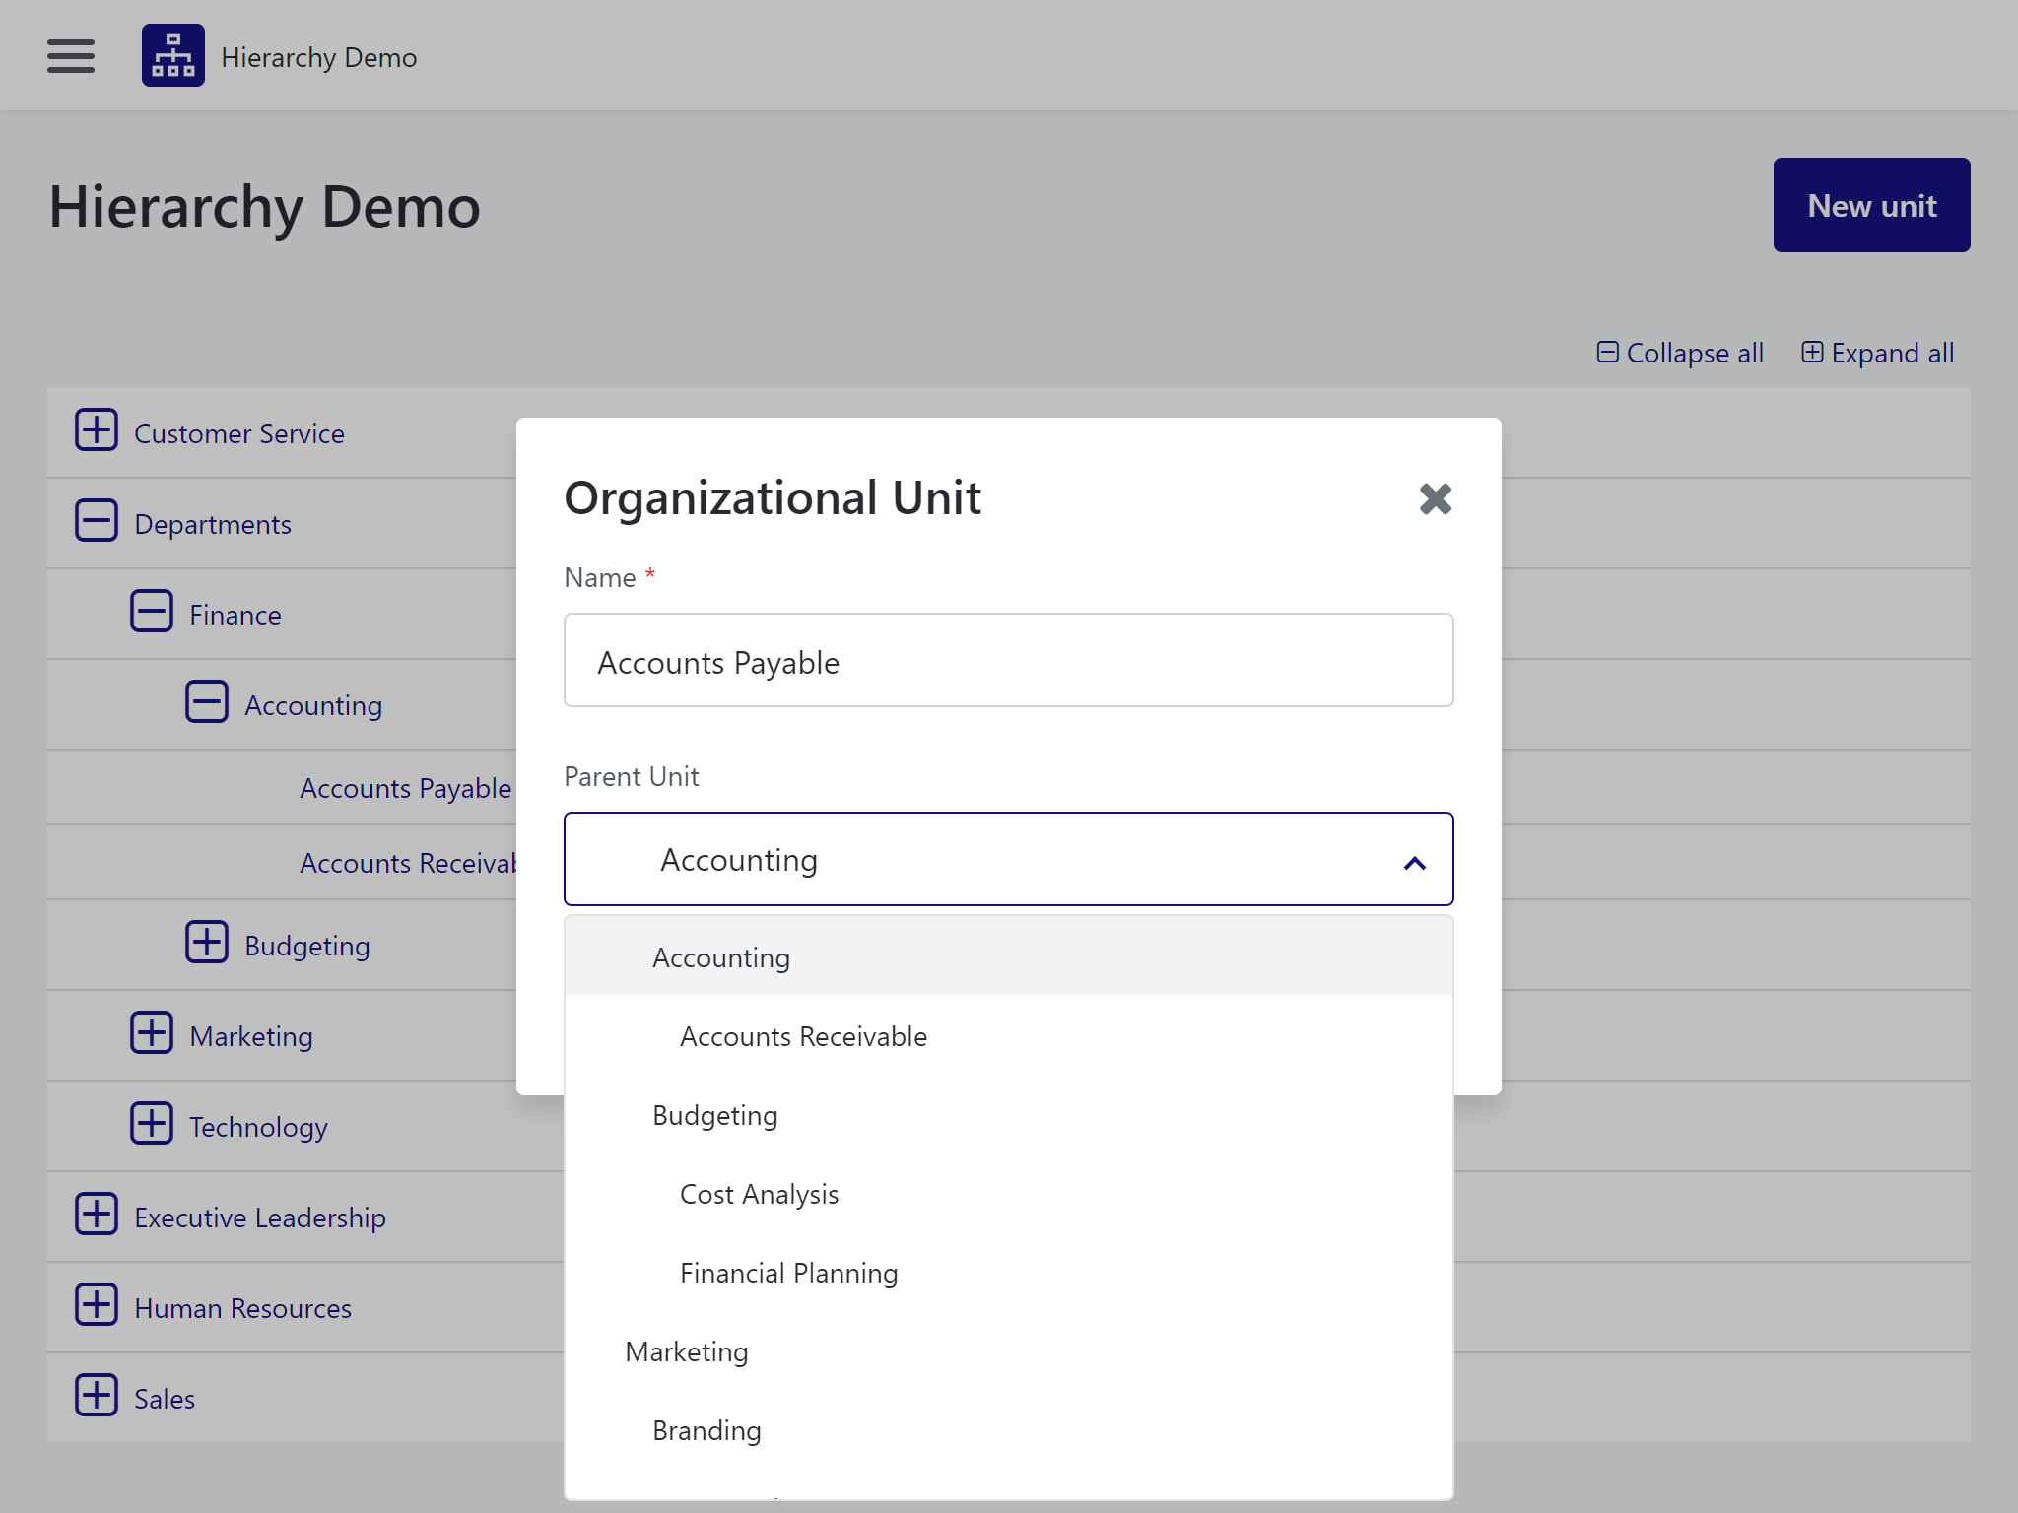2018x1513 pixels.
Task: Pick Marketing option in dropdown list
Action: (687, 1351)
